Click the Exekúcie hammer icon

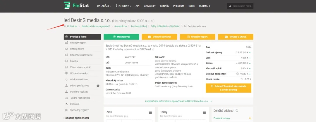coord(66,104)
